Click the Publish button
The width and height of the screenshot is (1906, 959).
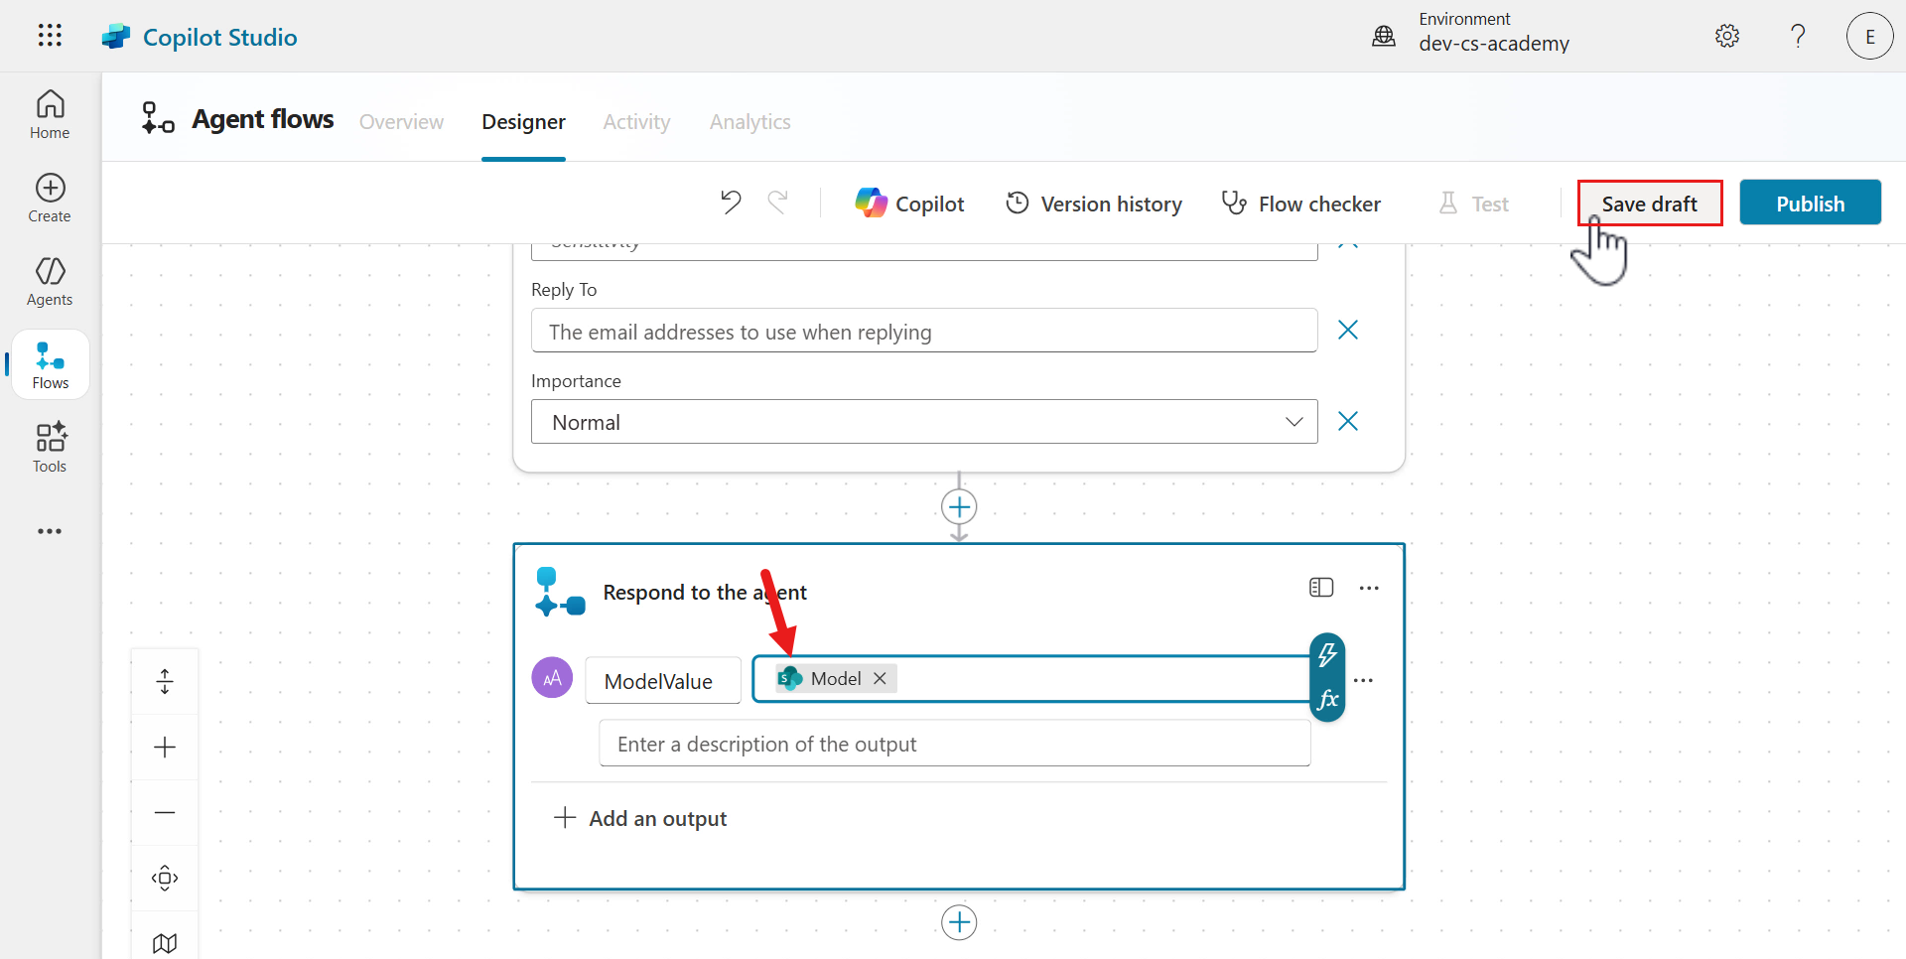point(1810,204)
